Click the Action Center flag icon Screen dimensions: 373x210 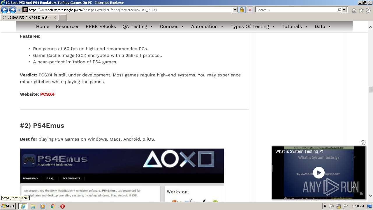tap(345, 206)
